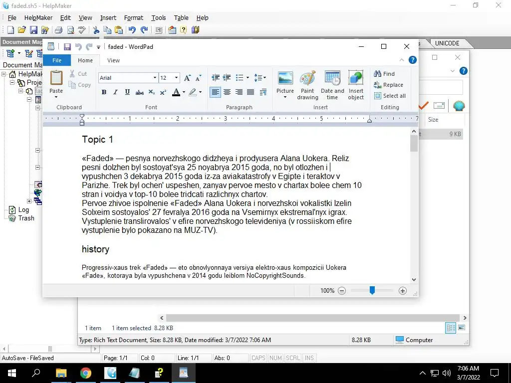
Task: Insert Date and time in WordPad
Action: [x=332, y=85]
